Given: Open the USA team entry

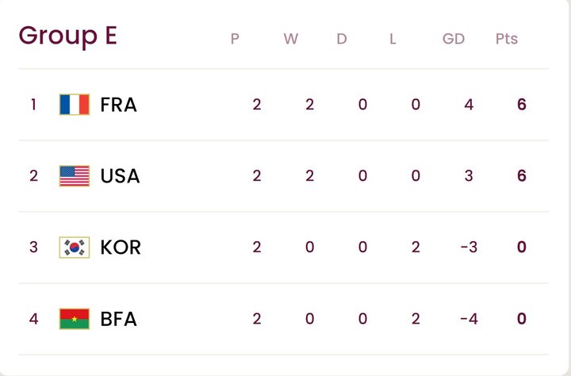Looking at the screenshot, I should click(x=121, y=176).
